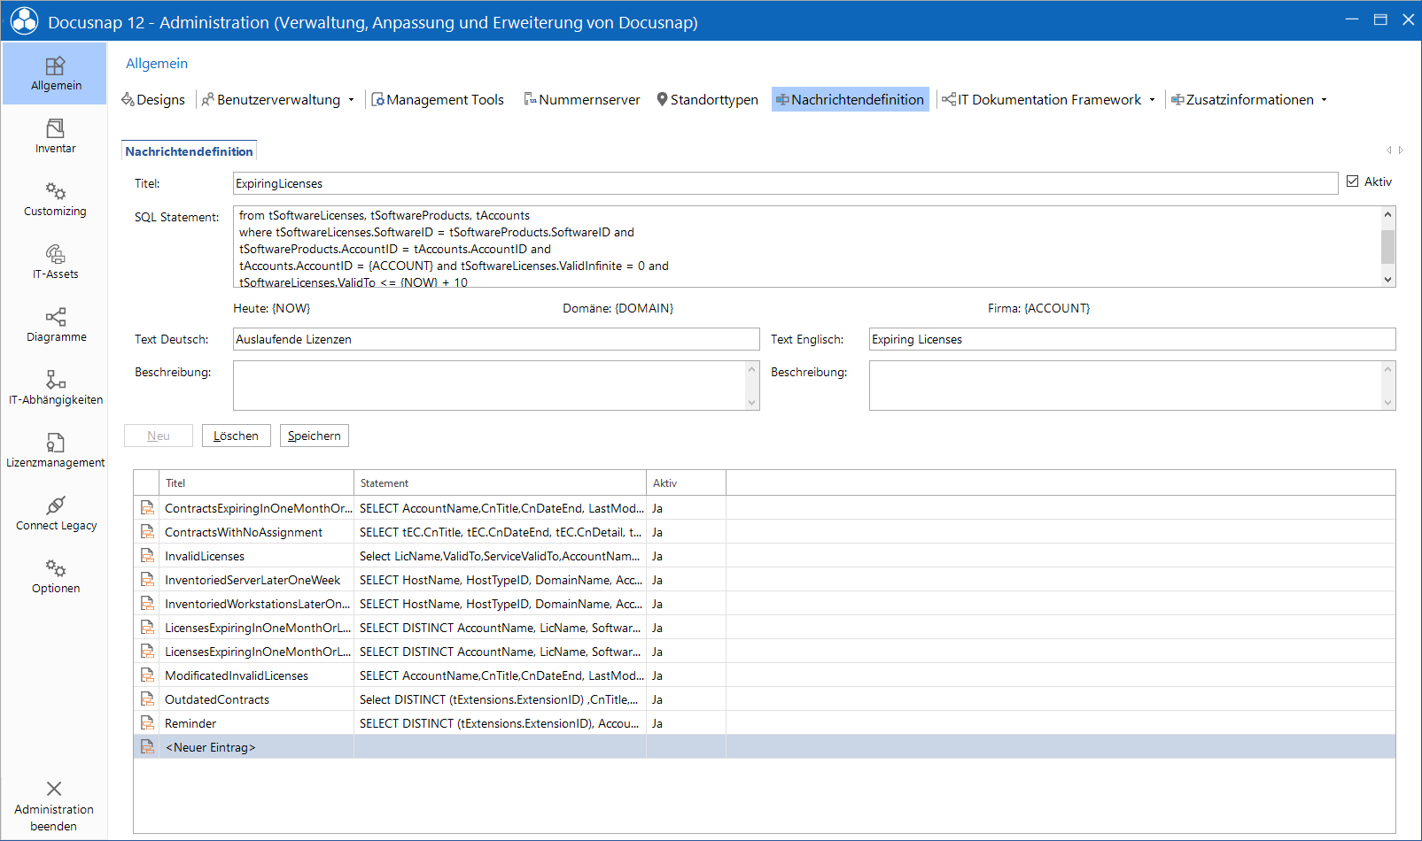Click the Löschen button
Image resolution: width=1422 pixels, height=841 pixels.
237,436
